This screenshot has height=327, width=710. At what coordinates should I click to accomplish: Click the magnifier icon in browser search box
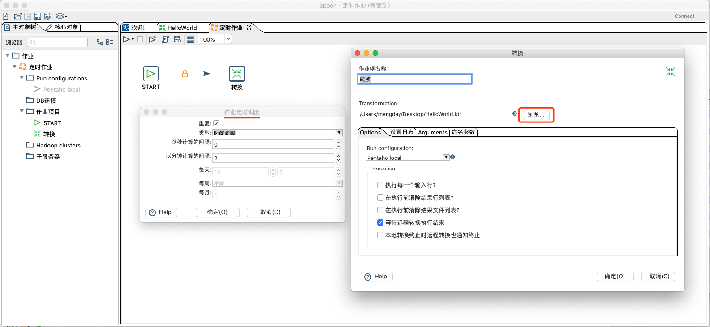[x=33, y=42]
